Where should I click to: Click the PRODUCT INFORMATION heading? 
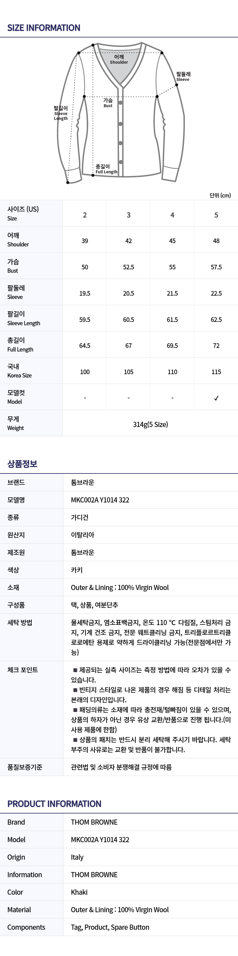tap(54, 804)
